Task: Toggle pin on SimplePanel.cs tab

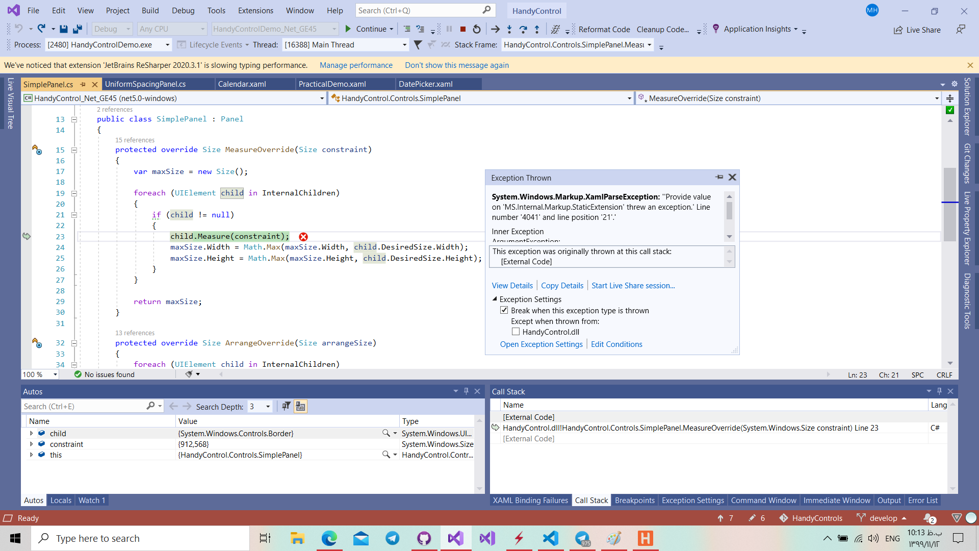Action: (x=83, y=84)
